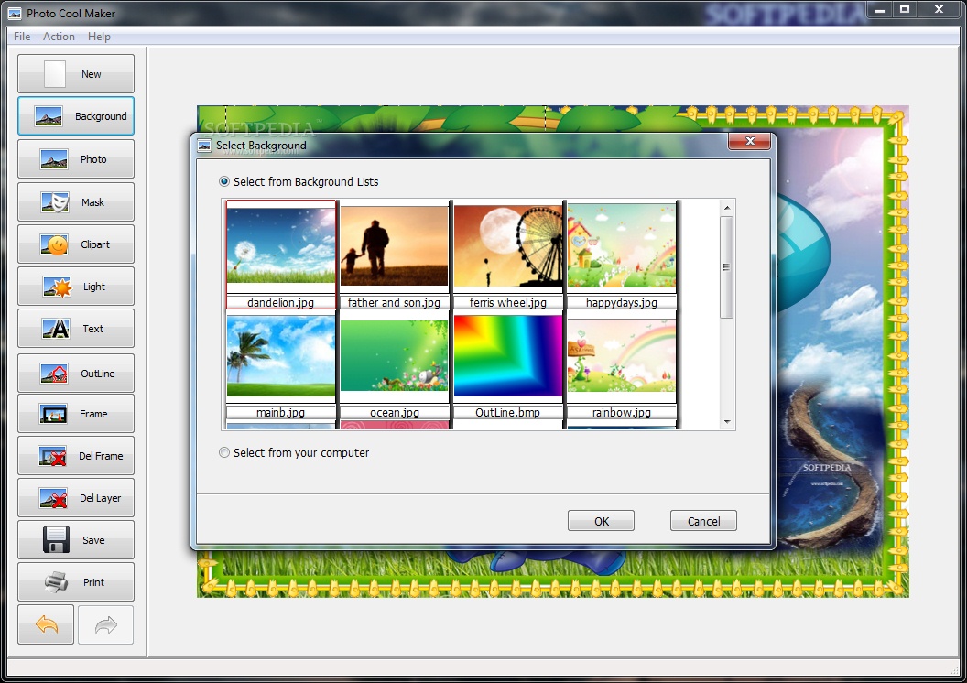Click the Background landscape icon in sidebar

49,116
